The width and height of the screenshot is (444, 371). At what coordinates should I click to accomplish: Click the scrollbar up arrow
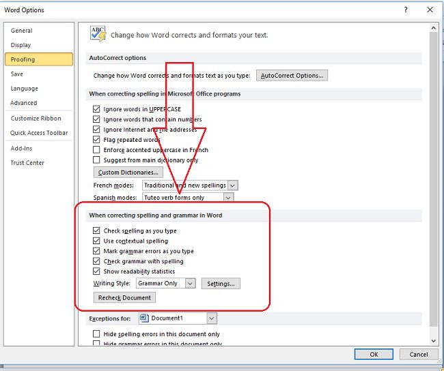pyautogui.click(x=434, y=28)
